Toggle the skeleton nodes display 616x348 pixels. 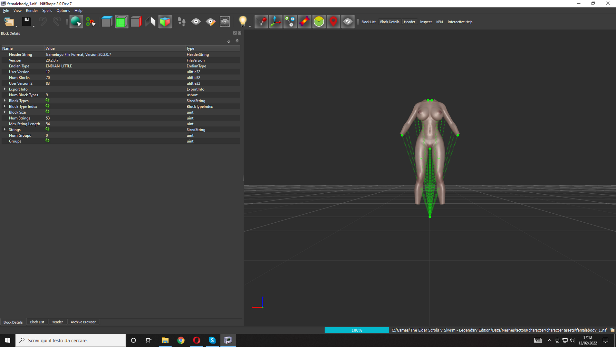click(290, 22)
